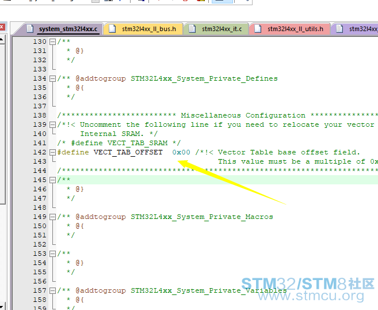
Task: Click the STM32L4xx_System_Private_Macros group name
Action: coord(202,217)
